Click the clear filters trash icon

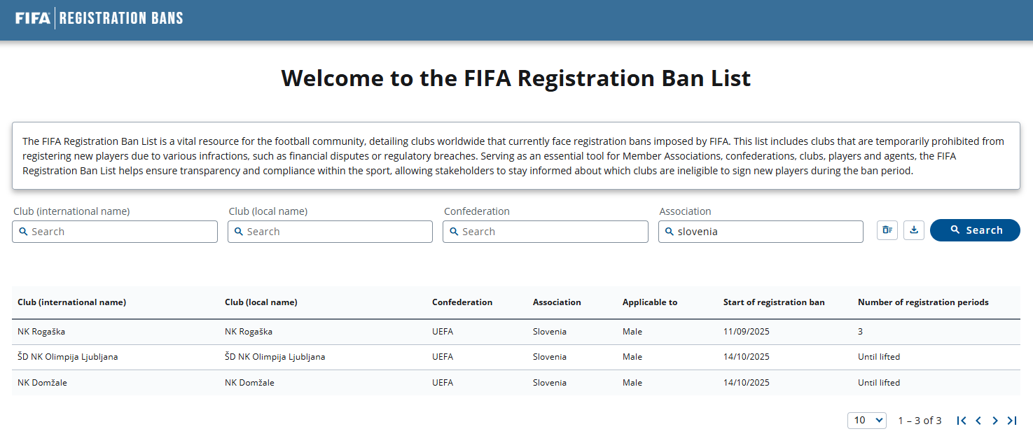coord(887,230)
